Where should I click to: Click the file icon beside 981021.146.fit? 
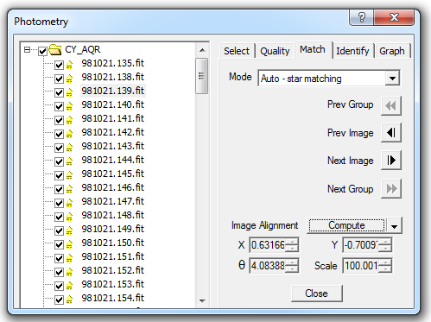click(69, 189)
